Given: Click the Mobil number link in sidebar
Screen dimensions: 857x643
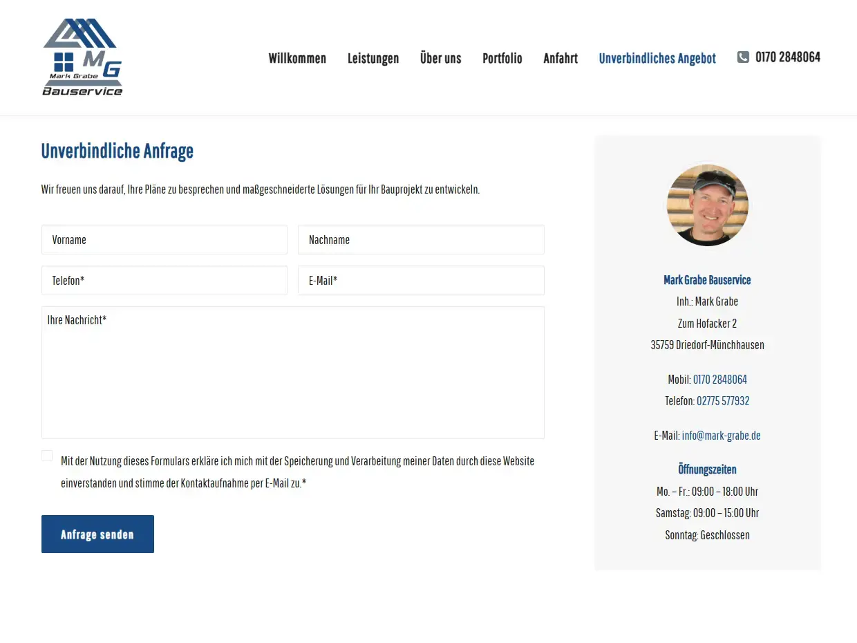Looking at the screenshot, I should pyautogui.click(x=719, y=380).
